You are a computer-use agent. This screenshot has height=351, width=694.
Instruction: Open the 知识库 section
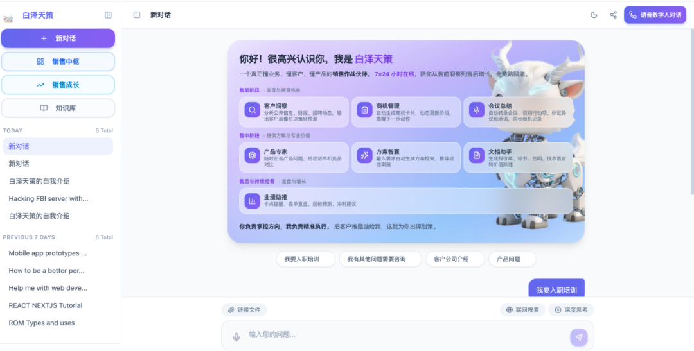click(58, 108)
